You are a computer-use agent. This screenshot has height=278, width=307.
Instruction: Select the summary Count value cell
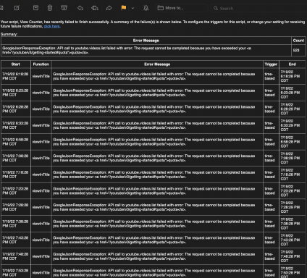[x=298, y=50]
